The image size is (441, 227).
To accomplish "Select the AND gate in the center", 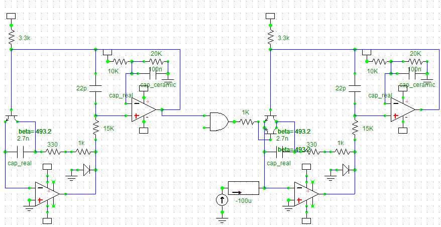I will click(x=217, y=122).
